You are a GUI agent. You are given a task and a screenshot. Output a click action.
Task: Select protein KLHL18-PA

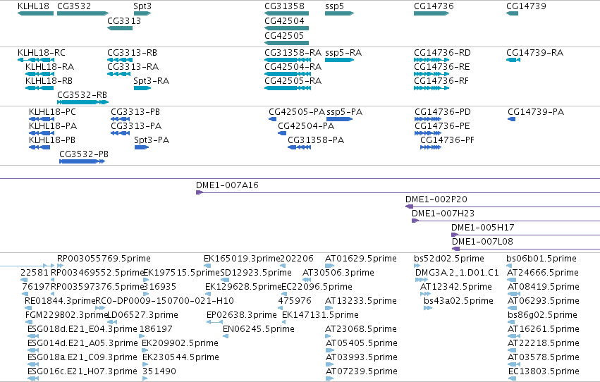coord(42,133)
